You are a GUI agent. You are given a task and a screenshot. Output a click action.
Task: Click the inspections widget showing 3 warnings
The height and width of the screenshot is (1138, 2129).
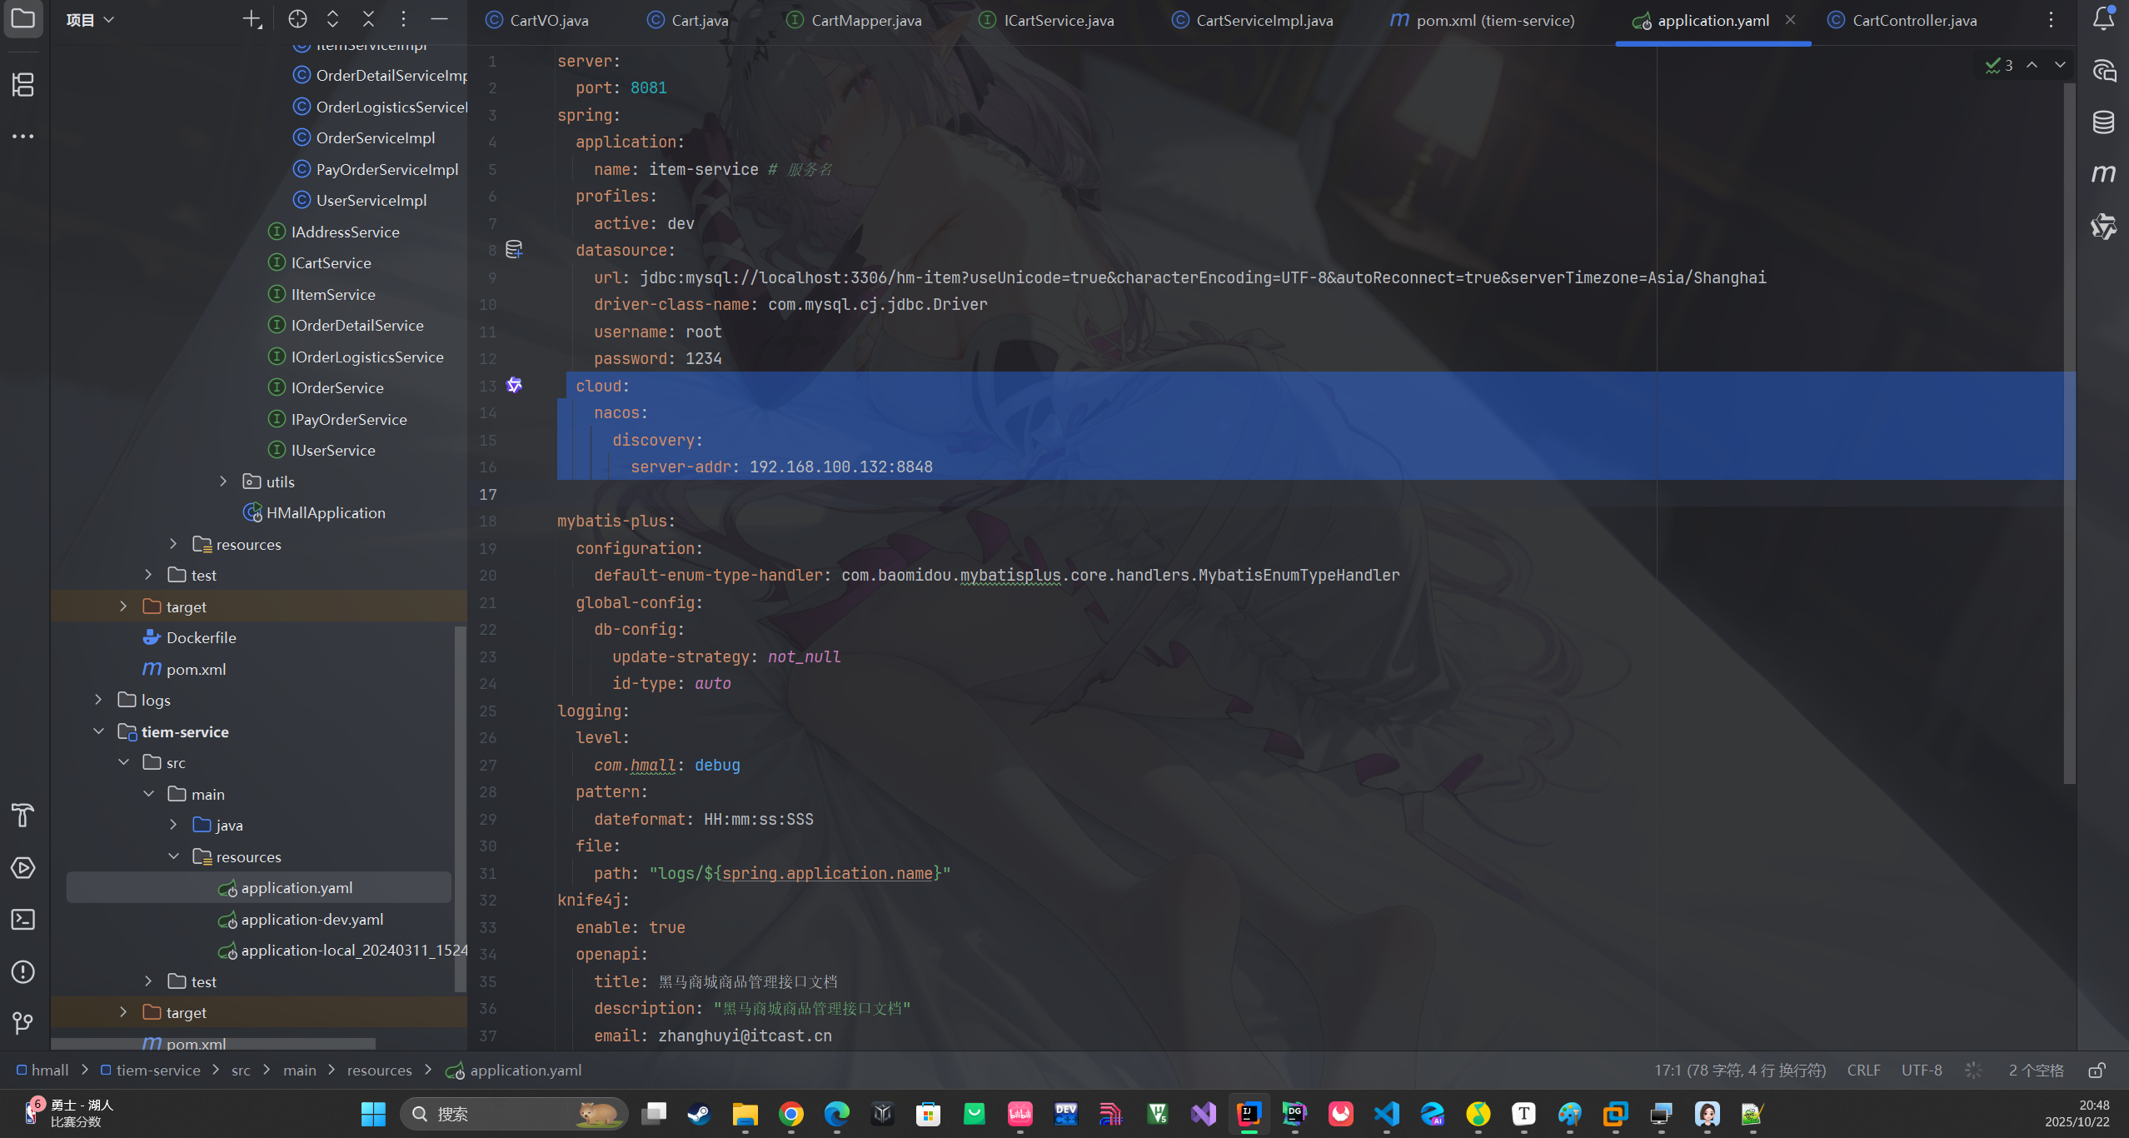click(2000, 65)
